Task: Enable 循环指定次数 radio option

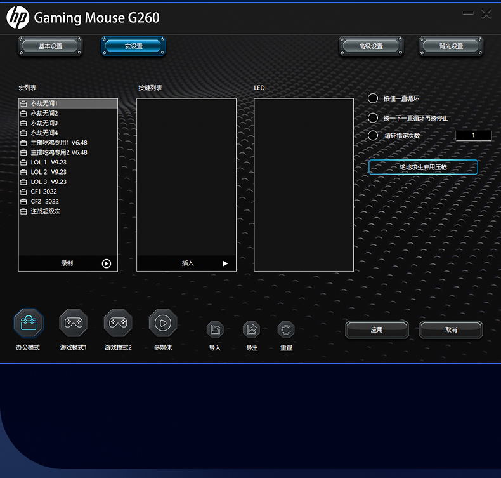Action: pos(373,136)
